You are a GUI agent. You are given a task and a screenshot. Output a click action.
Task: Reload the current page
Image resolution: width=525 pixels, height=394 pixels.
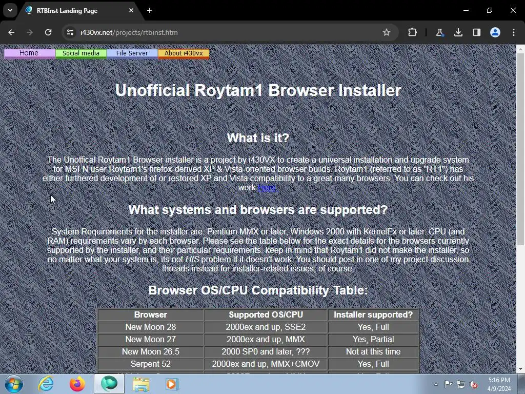coord(48,32)
